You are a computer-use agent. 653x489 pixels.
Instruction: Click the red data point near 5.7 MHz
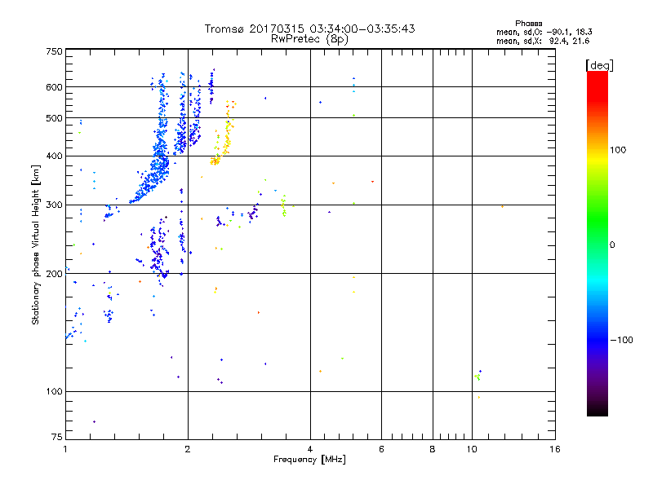pyautogui.click(x=372, y=182)
